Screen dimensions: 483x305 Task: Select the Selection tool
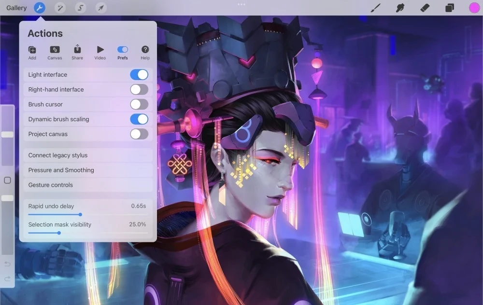[81, 8]
